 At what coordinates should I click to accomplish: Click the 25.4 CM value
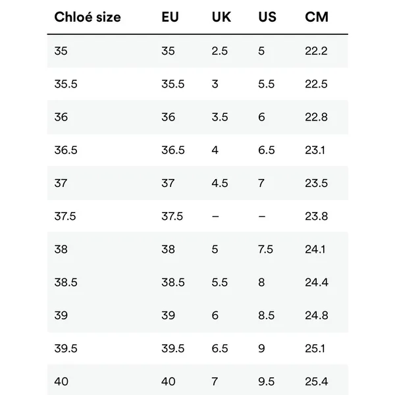tap(317, 381)
